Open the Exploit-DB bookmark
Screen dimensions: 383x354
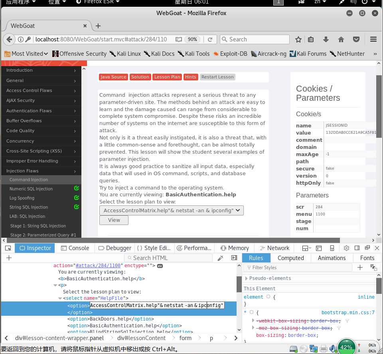[x=231, y=54]
